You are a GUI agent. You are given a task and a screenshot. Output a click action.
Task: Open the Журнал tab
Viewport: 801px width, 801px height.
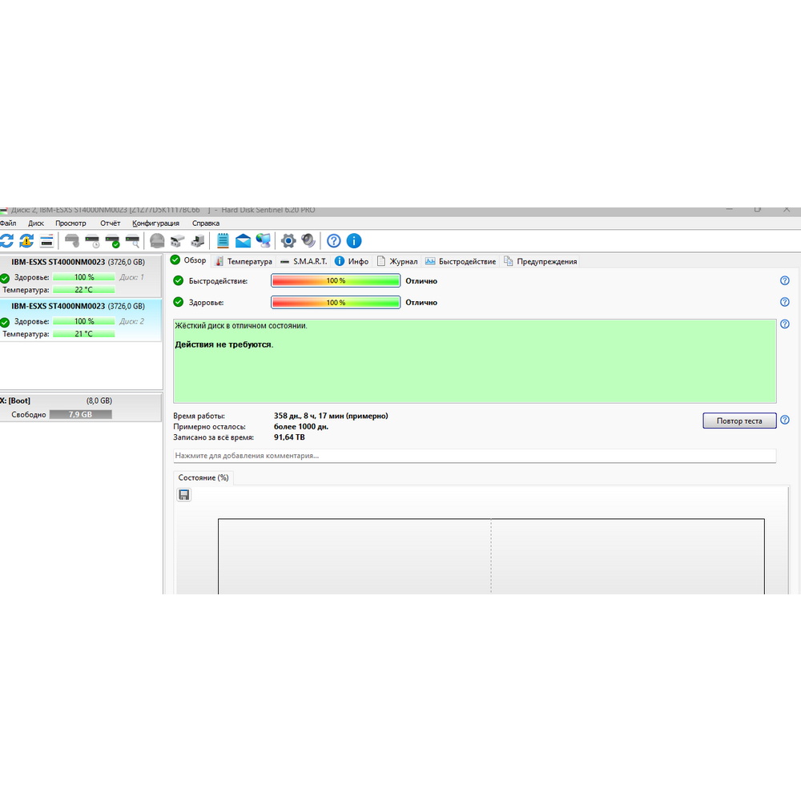pos(397,262)
